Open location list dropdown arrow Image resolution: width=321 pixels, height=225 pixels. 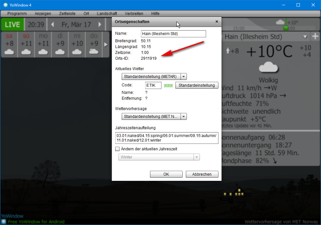pos(305,37)
